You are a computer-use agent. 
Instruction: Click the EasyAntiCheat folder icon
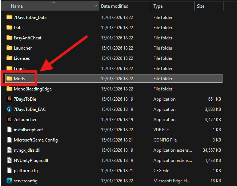coord(9,38)
